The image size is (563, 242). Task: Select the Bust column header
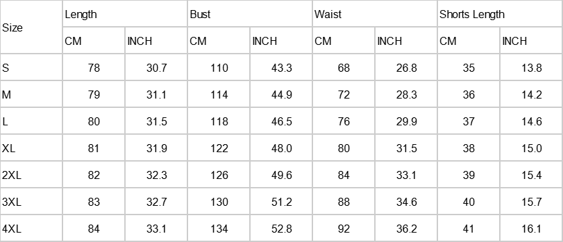(250, 14)
